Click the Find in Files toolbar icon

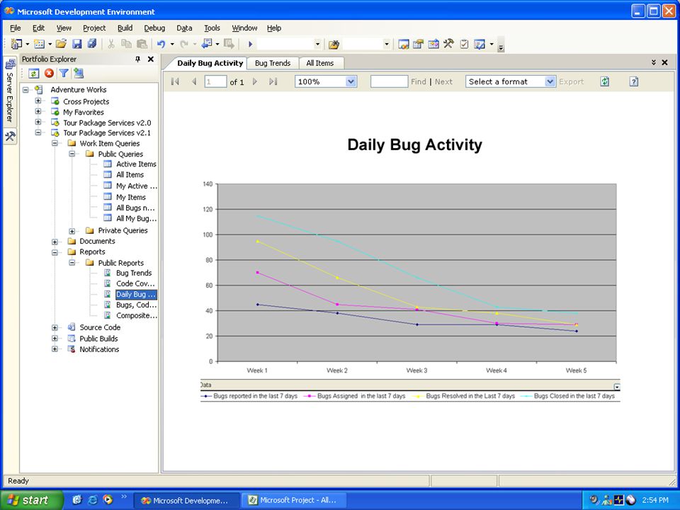334,44
